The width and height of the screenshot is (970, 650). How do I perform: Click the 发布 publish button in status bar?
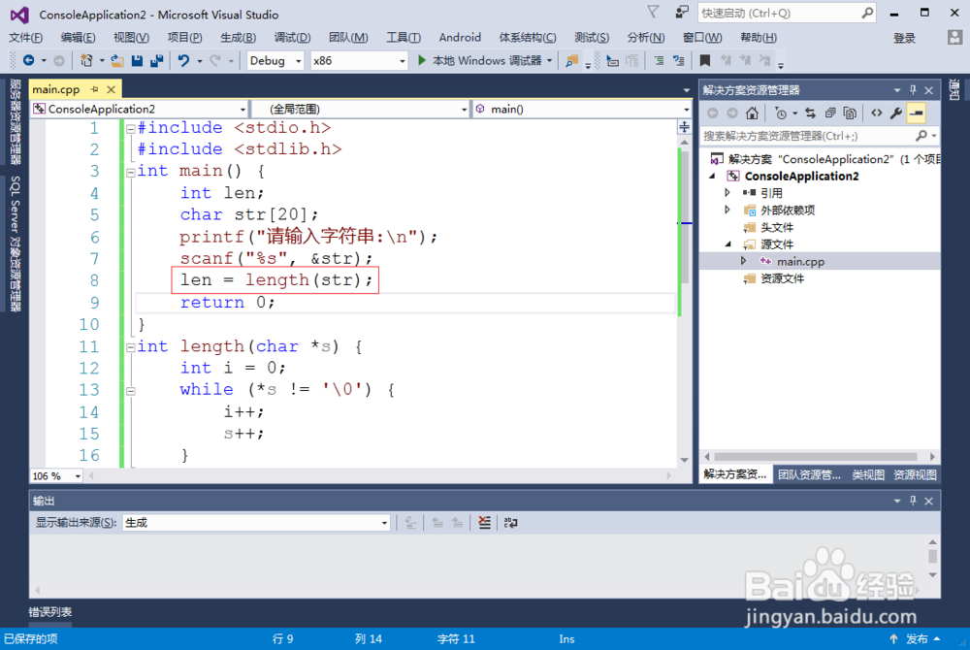916,639
